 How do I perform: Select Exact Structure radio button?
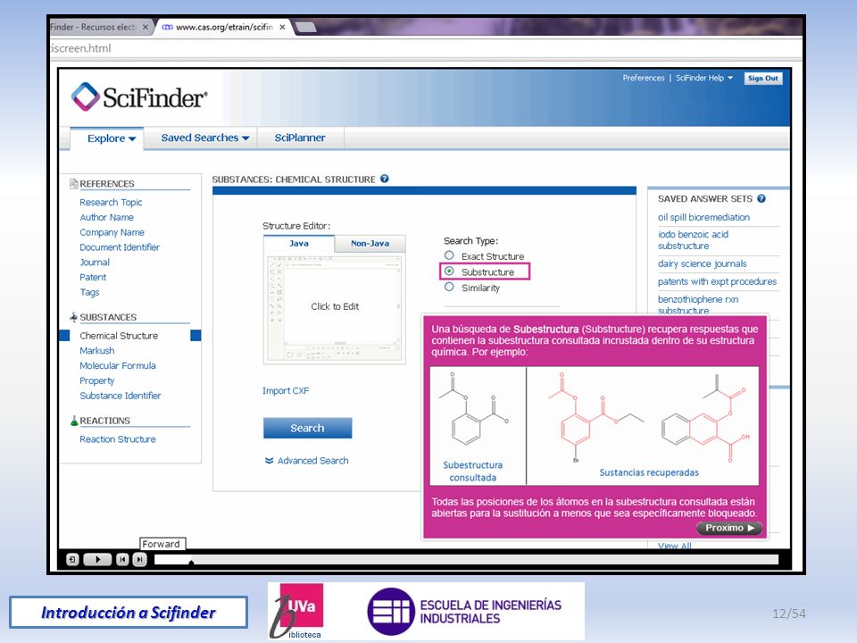449,255
